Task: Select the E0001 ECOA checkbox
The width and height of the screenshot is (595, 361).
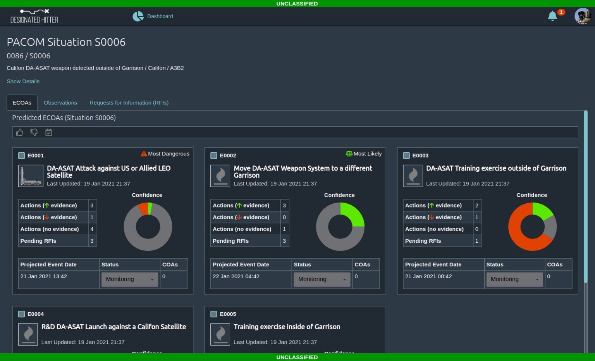Action: (21, 155)
